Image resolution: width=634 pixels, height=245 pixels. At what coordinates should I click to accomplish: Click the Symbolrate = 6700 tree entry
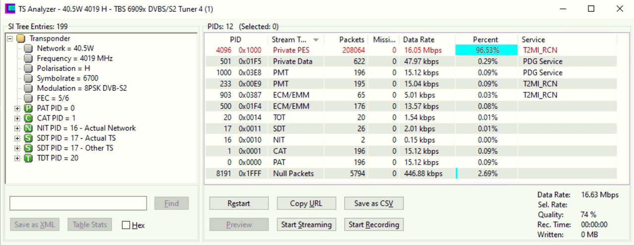(x=67, y=78)
